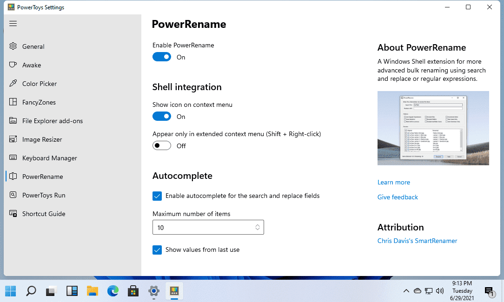Click the FancyZones layout icon
This screenshot has height=302, width=504.
click(x=13, y=102)
